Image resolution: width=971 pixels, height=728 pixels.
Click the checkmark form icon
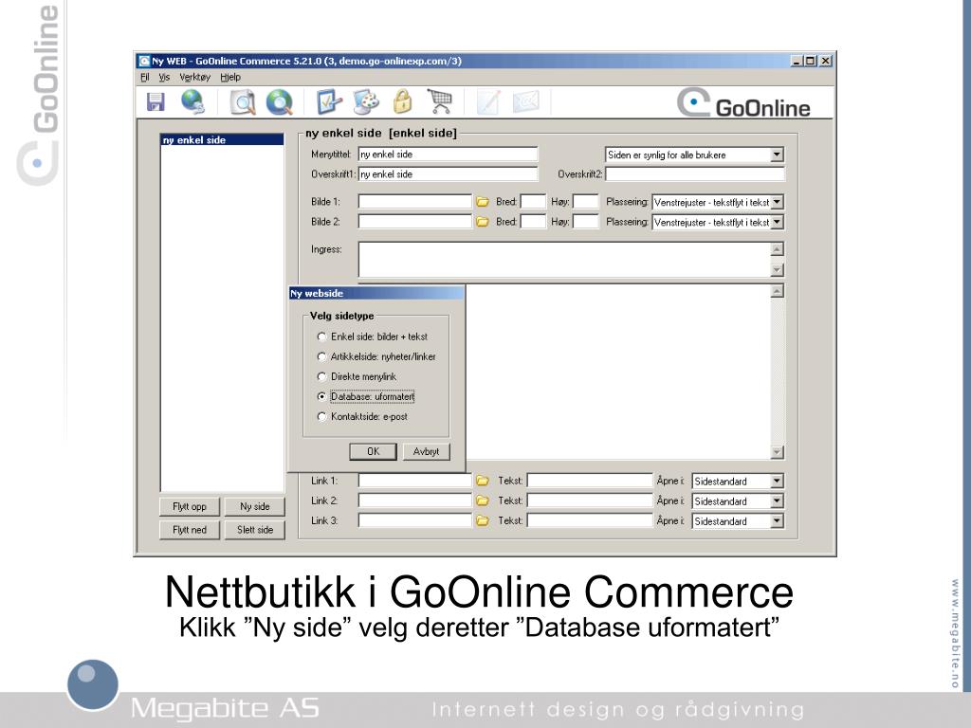[x=329, y=101]
